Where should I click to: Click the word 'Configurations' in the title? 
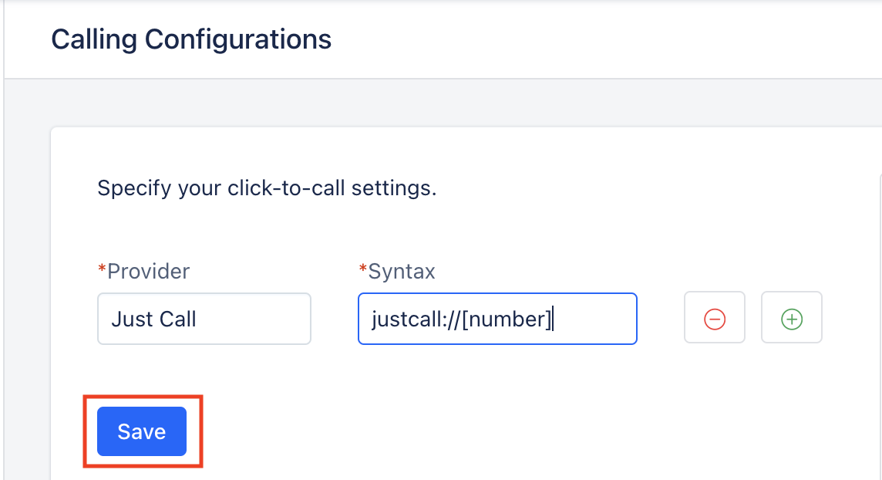coord(238,39)
